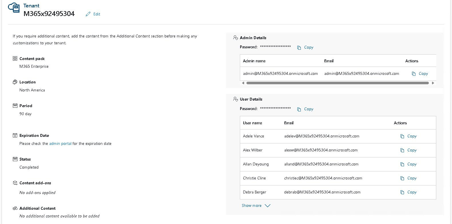Screen dimensions: 452x224
Task: Click the User Details person icon
Action: click(236, 99)
